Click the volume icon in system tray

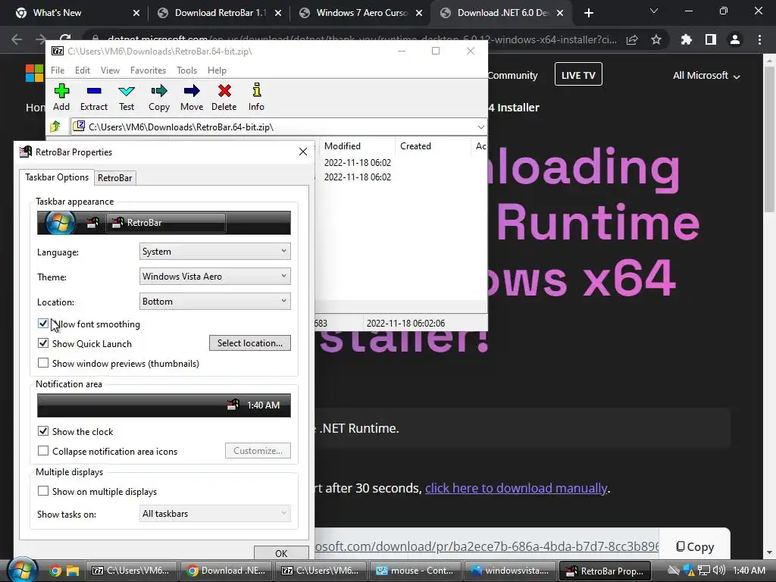(720, 571)
